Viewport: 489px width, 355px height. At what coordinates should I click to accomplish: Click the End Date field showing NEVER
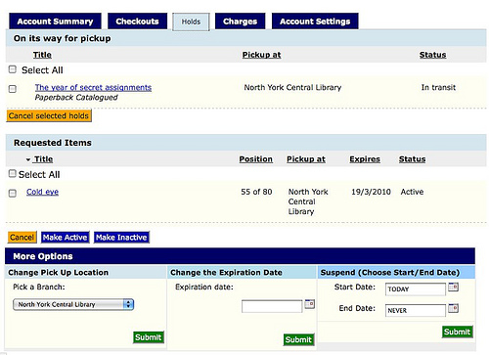(416, 310)
